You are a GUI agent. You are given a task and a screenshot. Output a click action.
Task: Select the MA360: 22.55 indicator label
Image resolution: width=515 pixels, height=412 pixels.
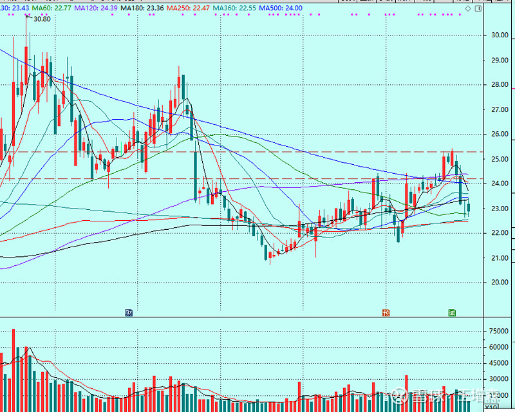tap(234, 8)
